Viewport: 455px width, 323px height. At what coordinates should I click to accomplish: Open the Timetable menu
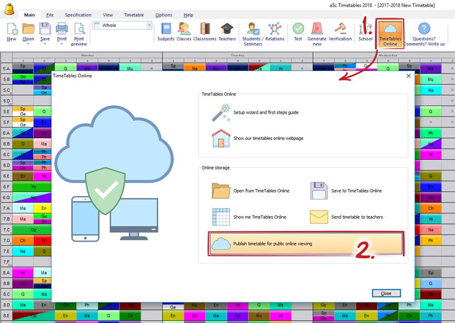pyautogui.click(x=134, y=15)
